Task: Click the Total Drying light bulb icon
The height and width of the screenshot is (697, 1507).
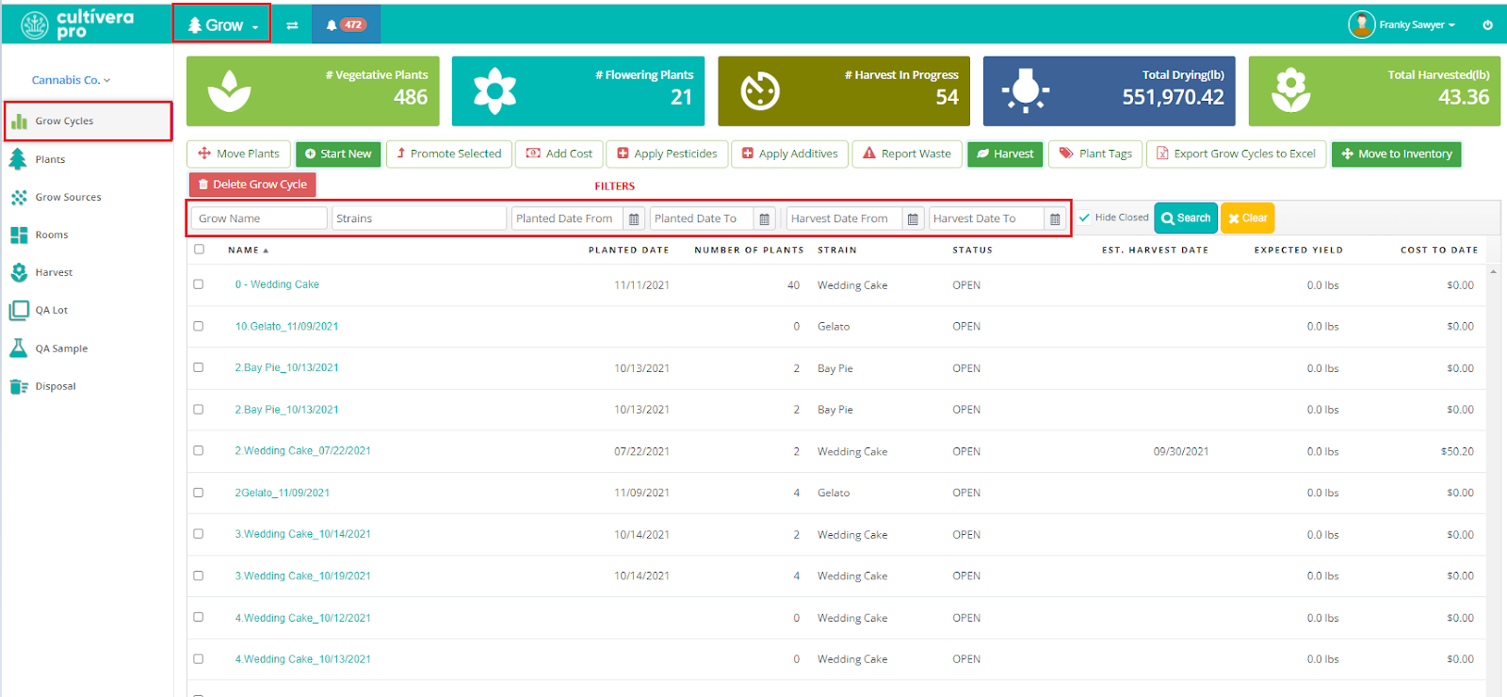Action: click(1026, 91)
